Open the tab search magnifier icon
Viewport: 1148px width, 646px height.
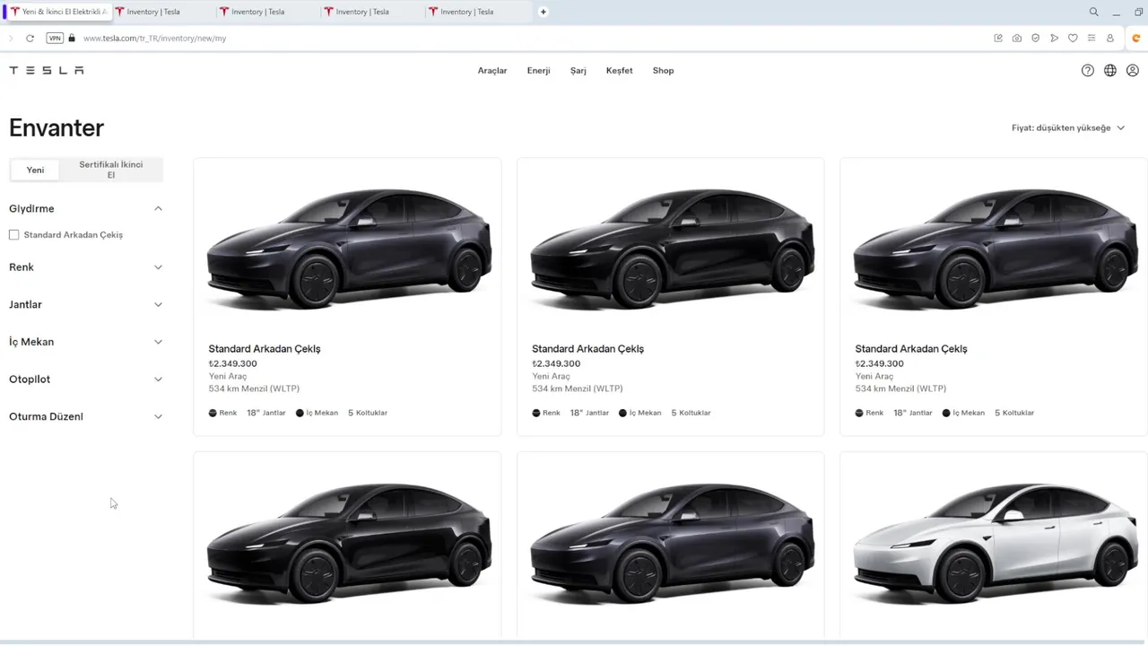click(x=1093, y=12)
